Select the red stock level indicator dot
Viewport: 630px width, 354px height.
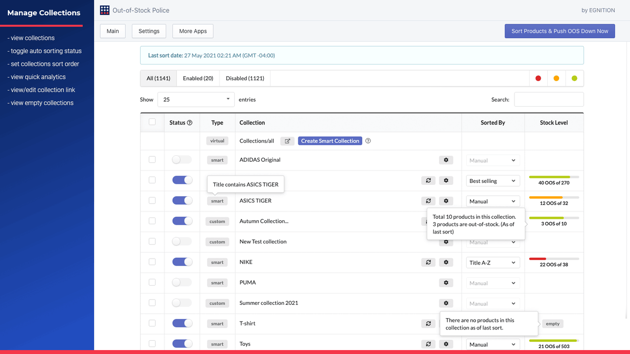click(x=538, y=78)
